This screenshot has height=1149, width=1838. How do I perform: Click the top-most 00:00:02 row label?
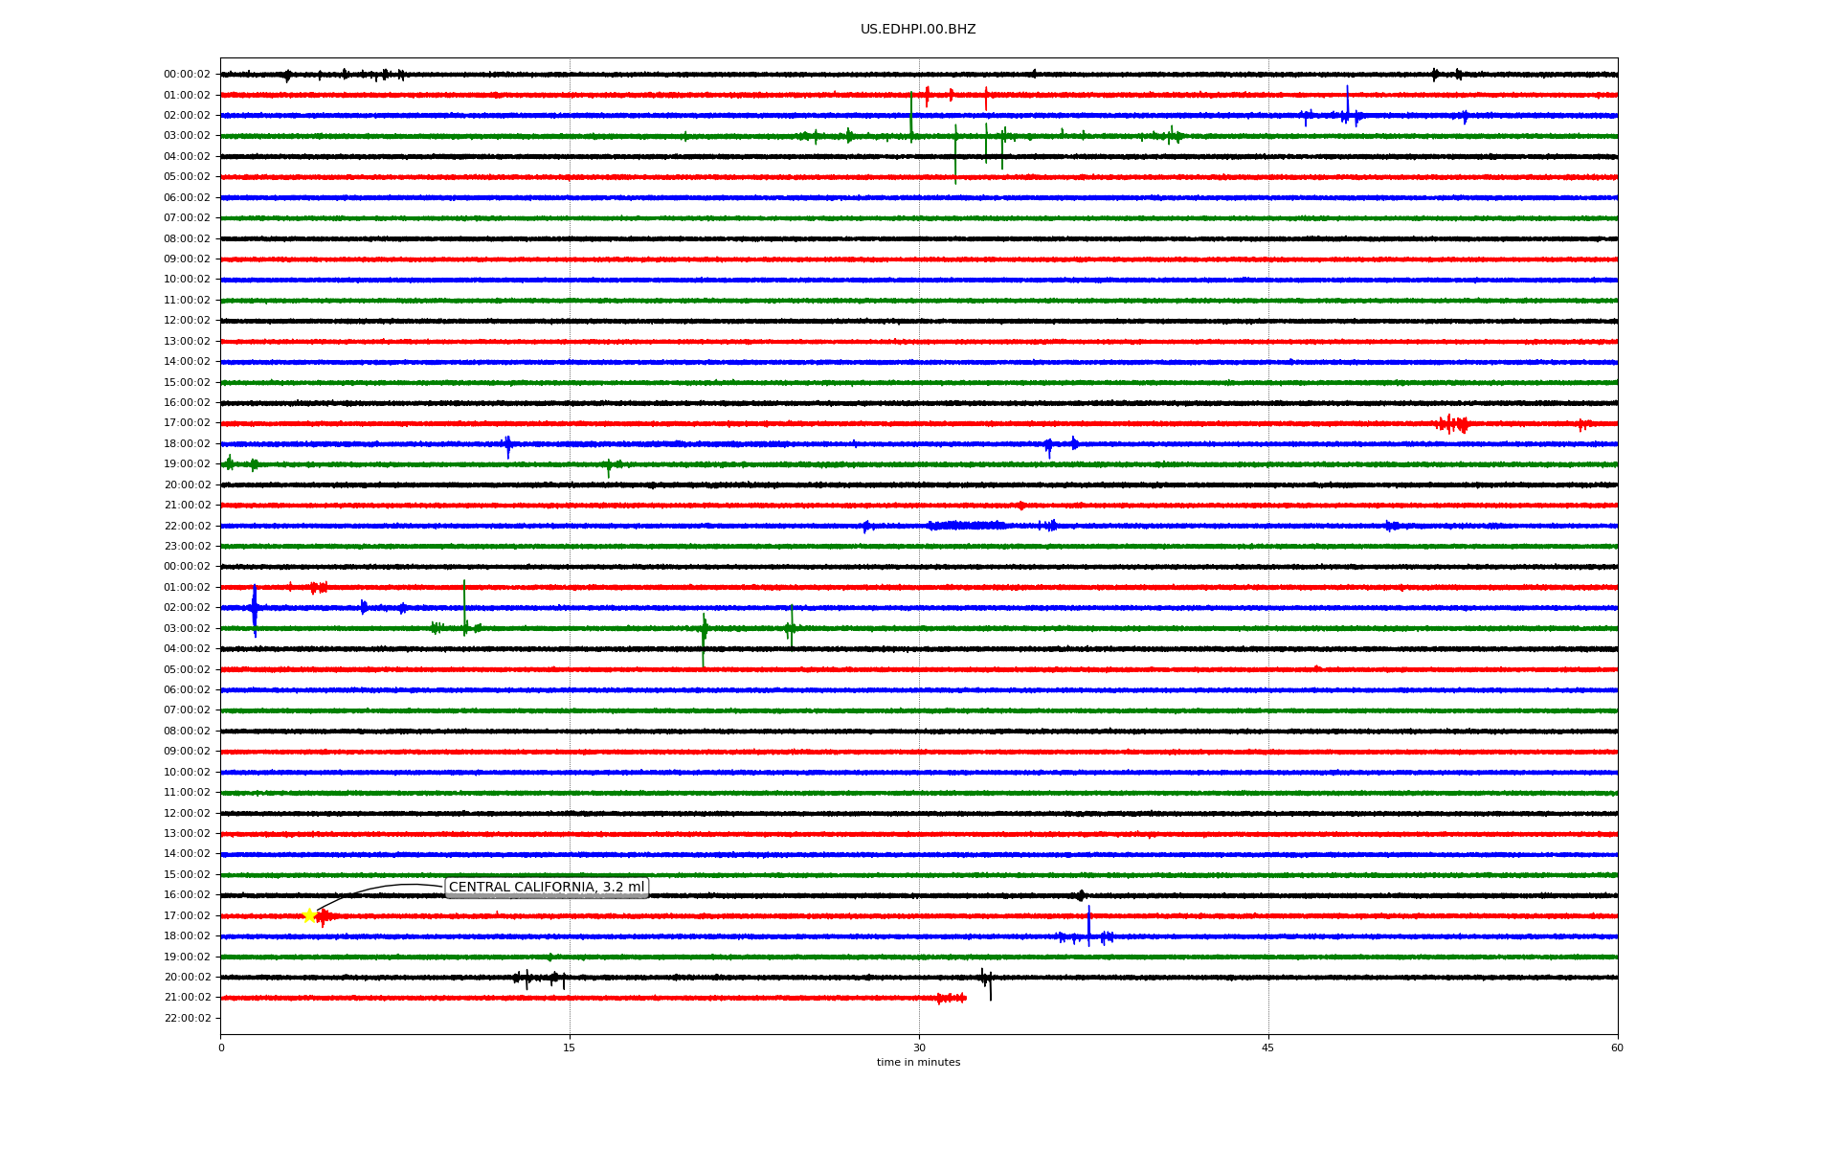click(x=187, y=75)
